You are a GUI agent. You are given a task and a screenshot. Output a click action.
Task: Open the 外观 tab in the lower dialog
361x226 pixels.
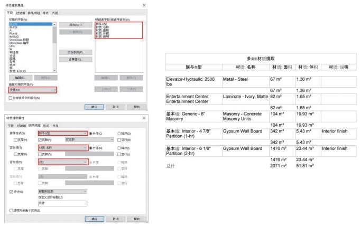click(55, 126)
